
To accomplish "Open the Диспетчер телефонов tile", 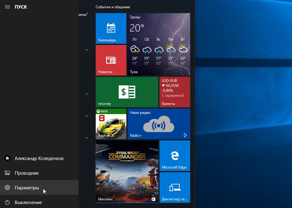I will (x=175, y=187).
